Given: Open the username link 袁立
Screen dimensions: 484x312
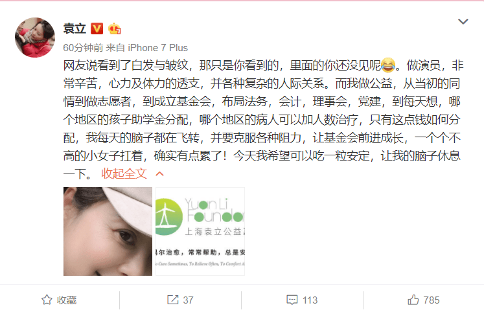Looking at the screenshot, I should point(75,28).
